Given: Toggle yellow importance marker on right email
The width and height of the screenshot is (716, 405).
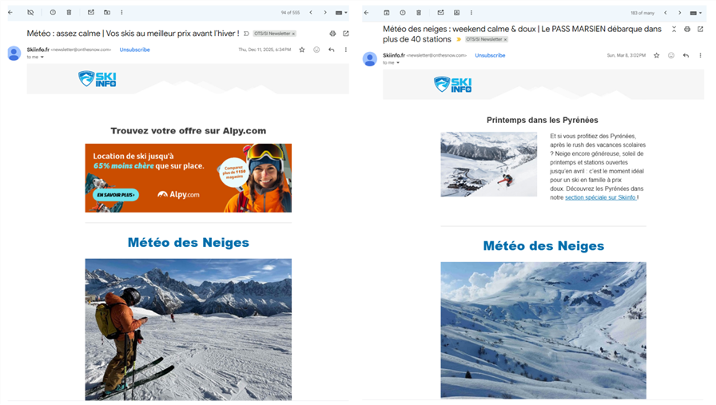Looking at the screenshot, I should (459, 39).
